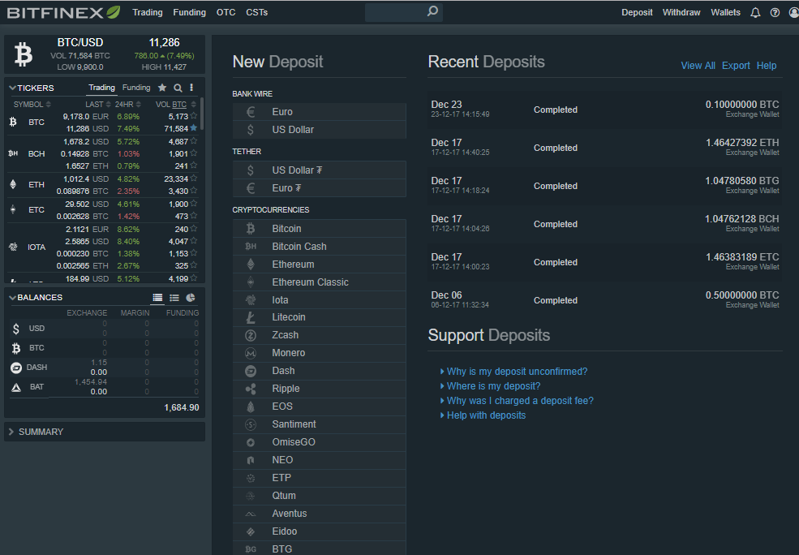Viewport: 799px width, 555px height.
Task: Toggle favorite star for ETC USD ticker
Action: (x=194, y=204)
